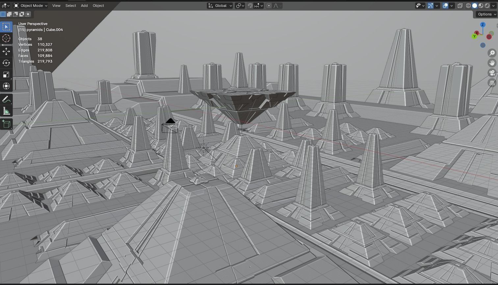Toggle show overlays button
The height and width of the screenshot is (285, 498).
(x=445, y=6)
